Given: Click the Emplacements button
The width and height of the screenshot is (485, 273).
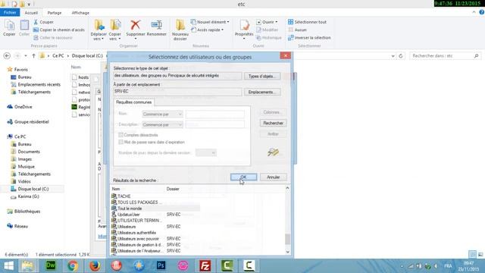Looking at the screenshot, I should coord(262,92).
